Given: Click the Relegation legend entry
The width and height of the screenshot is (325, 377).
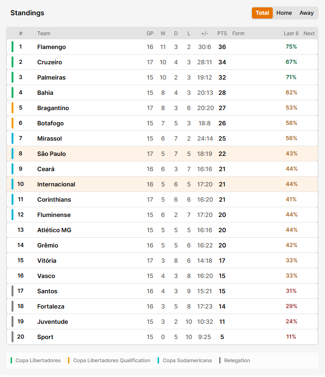Looking at the screenshot, I should coord(234,360).
